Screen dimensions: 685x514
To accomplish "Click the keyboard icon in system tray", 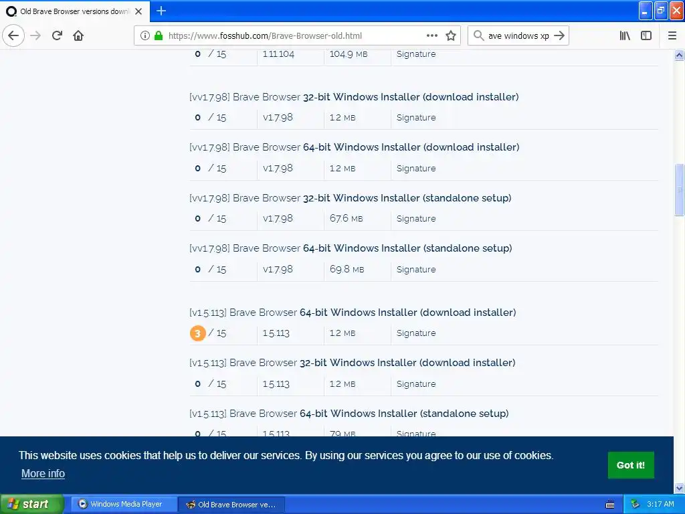I will click(610, 505).
